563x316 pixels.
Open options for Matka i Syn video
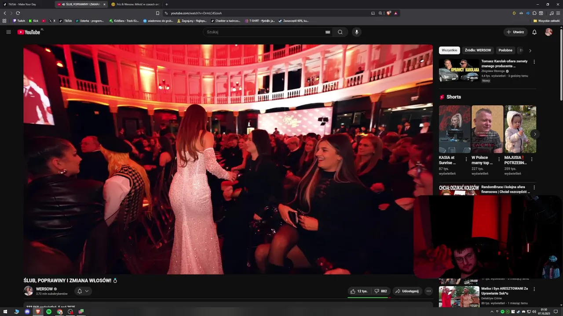click(x=534, y=289)
